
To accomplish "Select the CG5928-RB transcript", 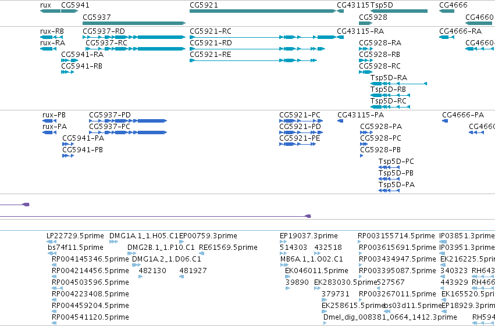I will 366,60.
